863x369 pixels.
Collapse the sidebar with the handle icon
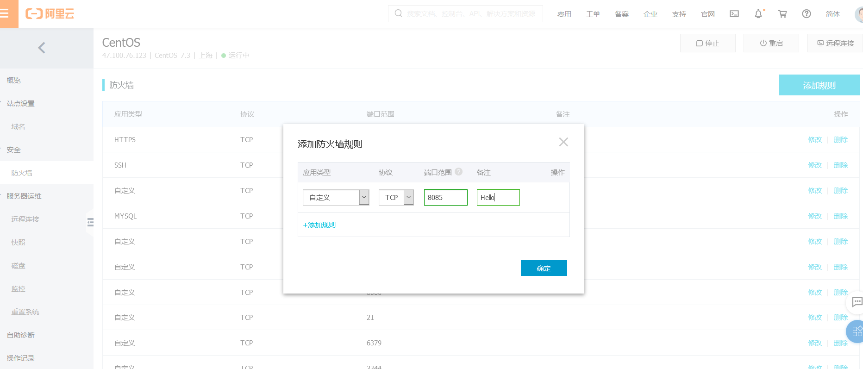(x=90, y=222)
